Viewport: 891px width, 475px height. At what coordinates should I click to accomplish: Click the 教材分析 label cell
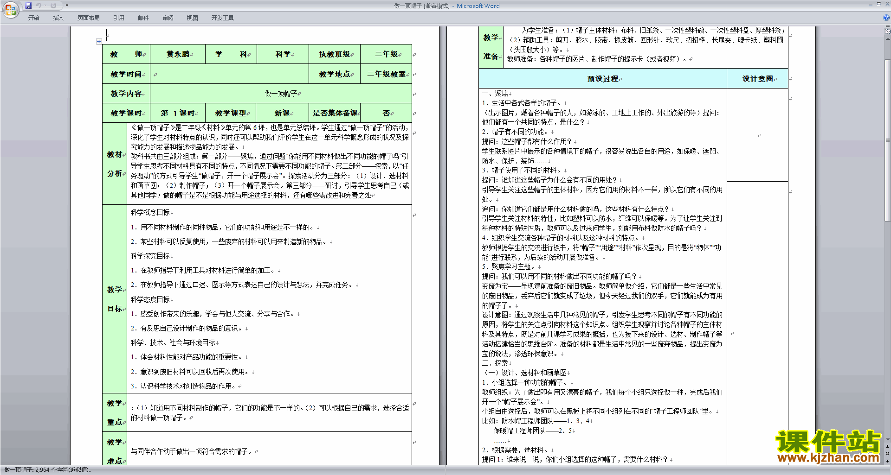(x=115, y=164)
